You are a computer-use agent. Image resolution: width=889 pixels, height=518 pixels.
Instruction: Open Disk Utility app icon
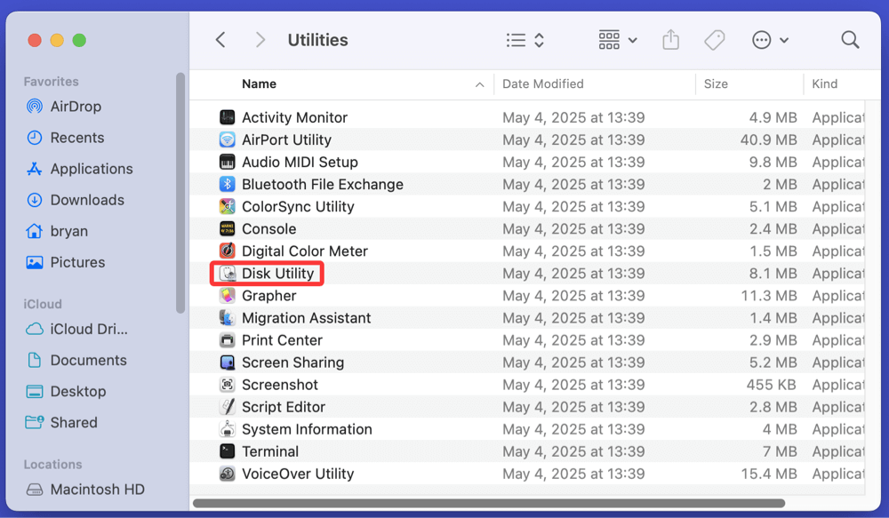pyautogui.click(x=228, y=274)
